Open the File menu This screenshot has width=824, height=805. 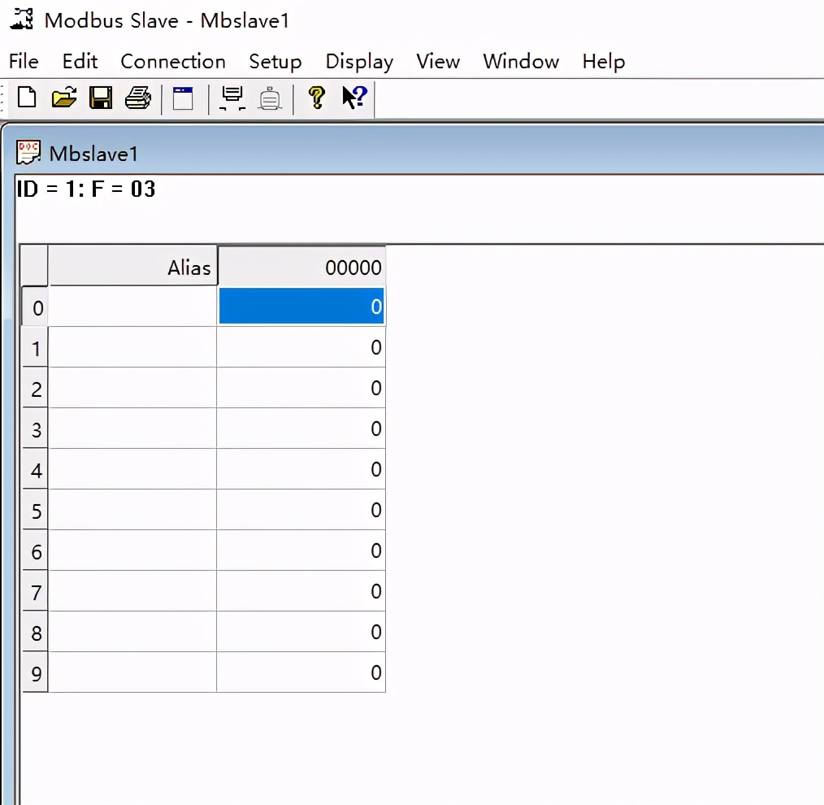pos(24,62)
